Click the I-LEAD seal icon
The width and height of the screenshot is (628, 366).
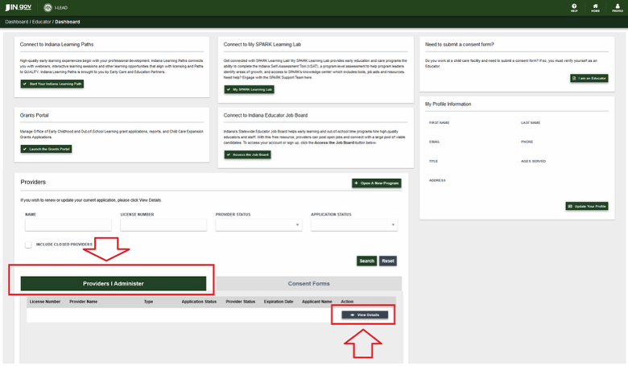click(47, 7)
